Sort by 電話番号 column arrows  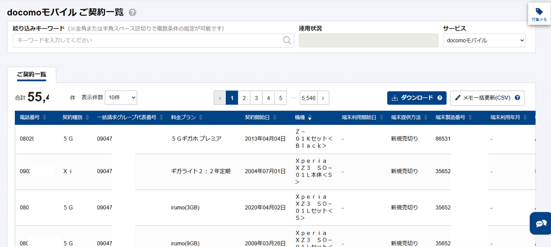click(45, 118)
